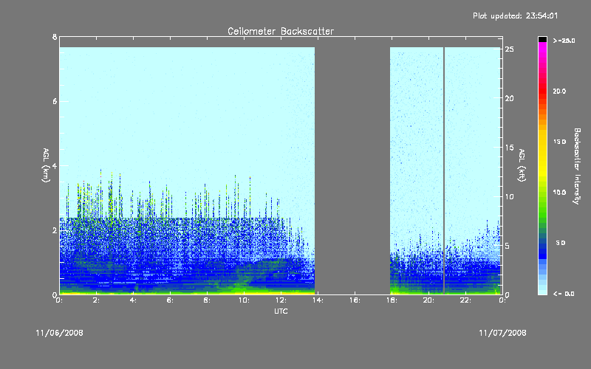Click the colorbar '20.0' tick label
This screenshot has width=591, height=369.
pyautogui.click(x=559, y=92)
